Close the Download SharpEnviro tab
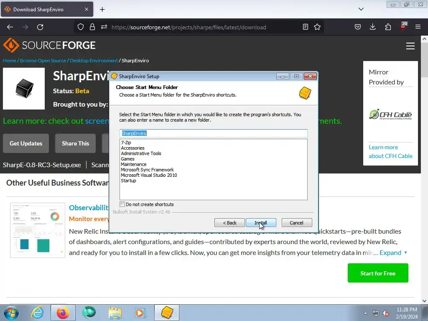428x321 pixels. point(86,9)
